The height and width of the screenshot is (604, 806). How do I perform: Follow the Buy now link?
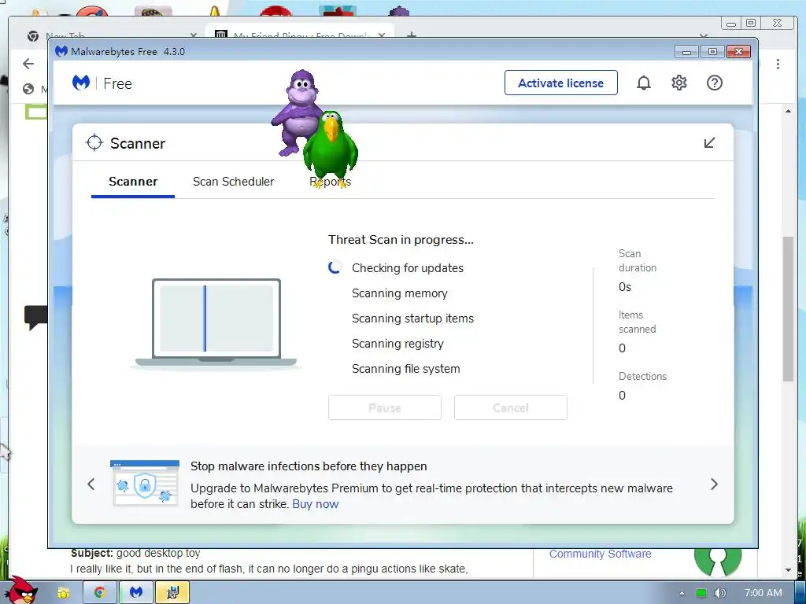coord(315,504)
